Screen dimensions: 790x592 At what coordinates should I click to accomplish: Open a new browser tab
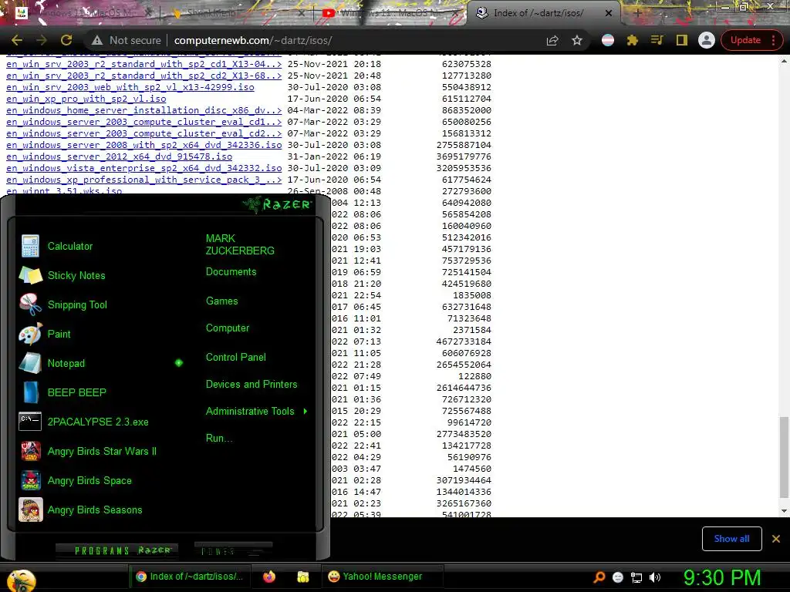(637, 13)
